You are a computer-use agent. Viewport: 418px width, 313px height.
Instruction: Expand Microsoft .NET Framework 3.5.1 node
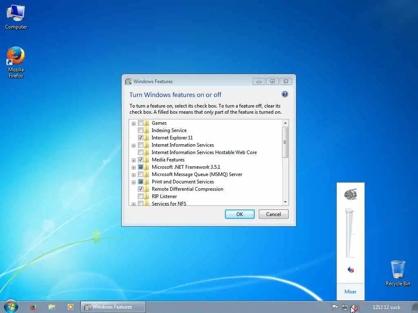point(133,168)
